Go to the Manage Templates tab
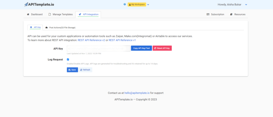 pyautogui.click(x=61, y=14)
